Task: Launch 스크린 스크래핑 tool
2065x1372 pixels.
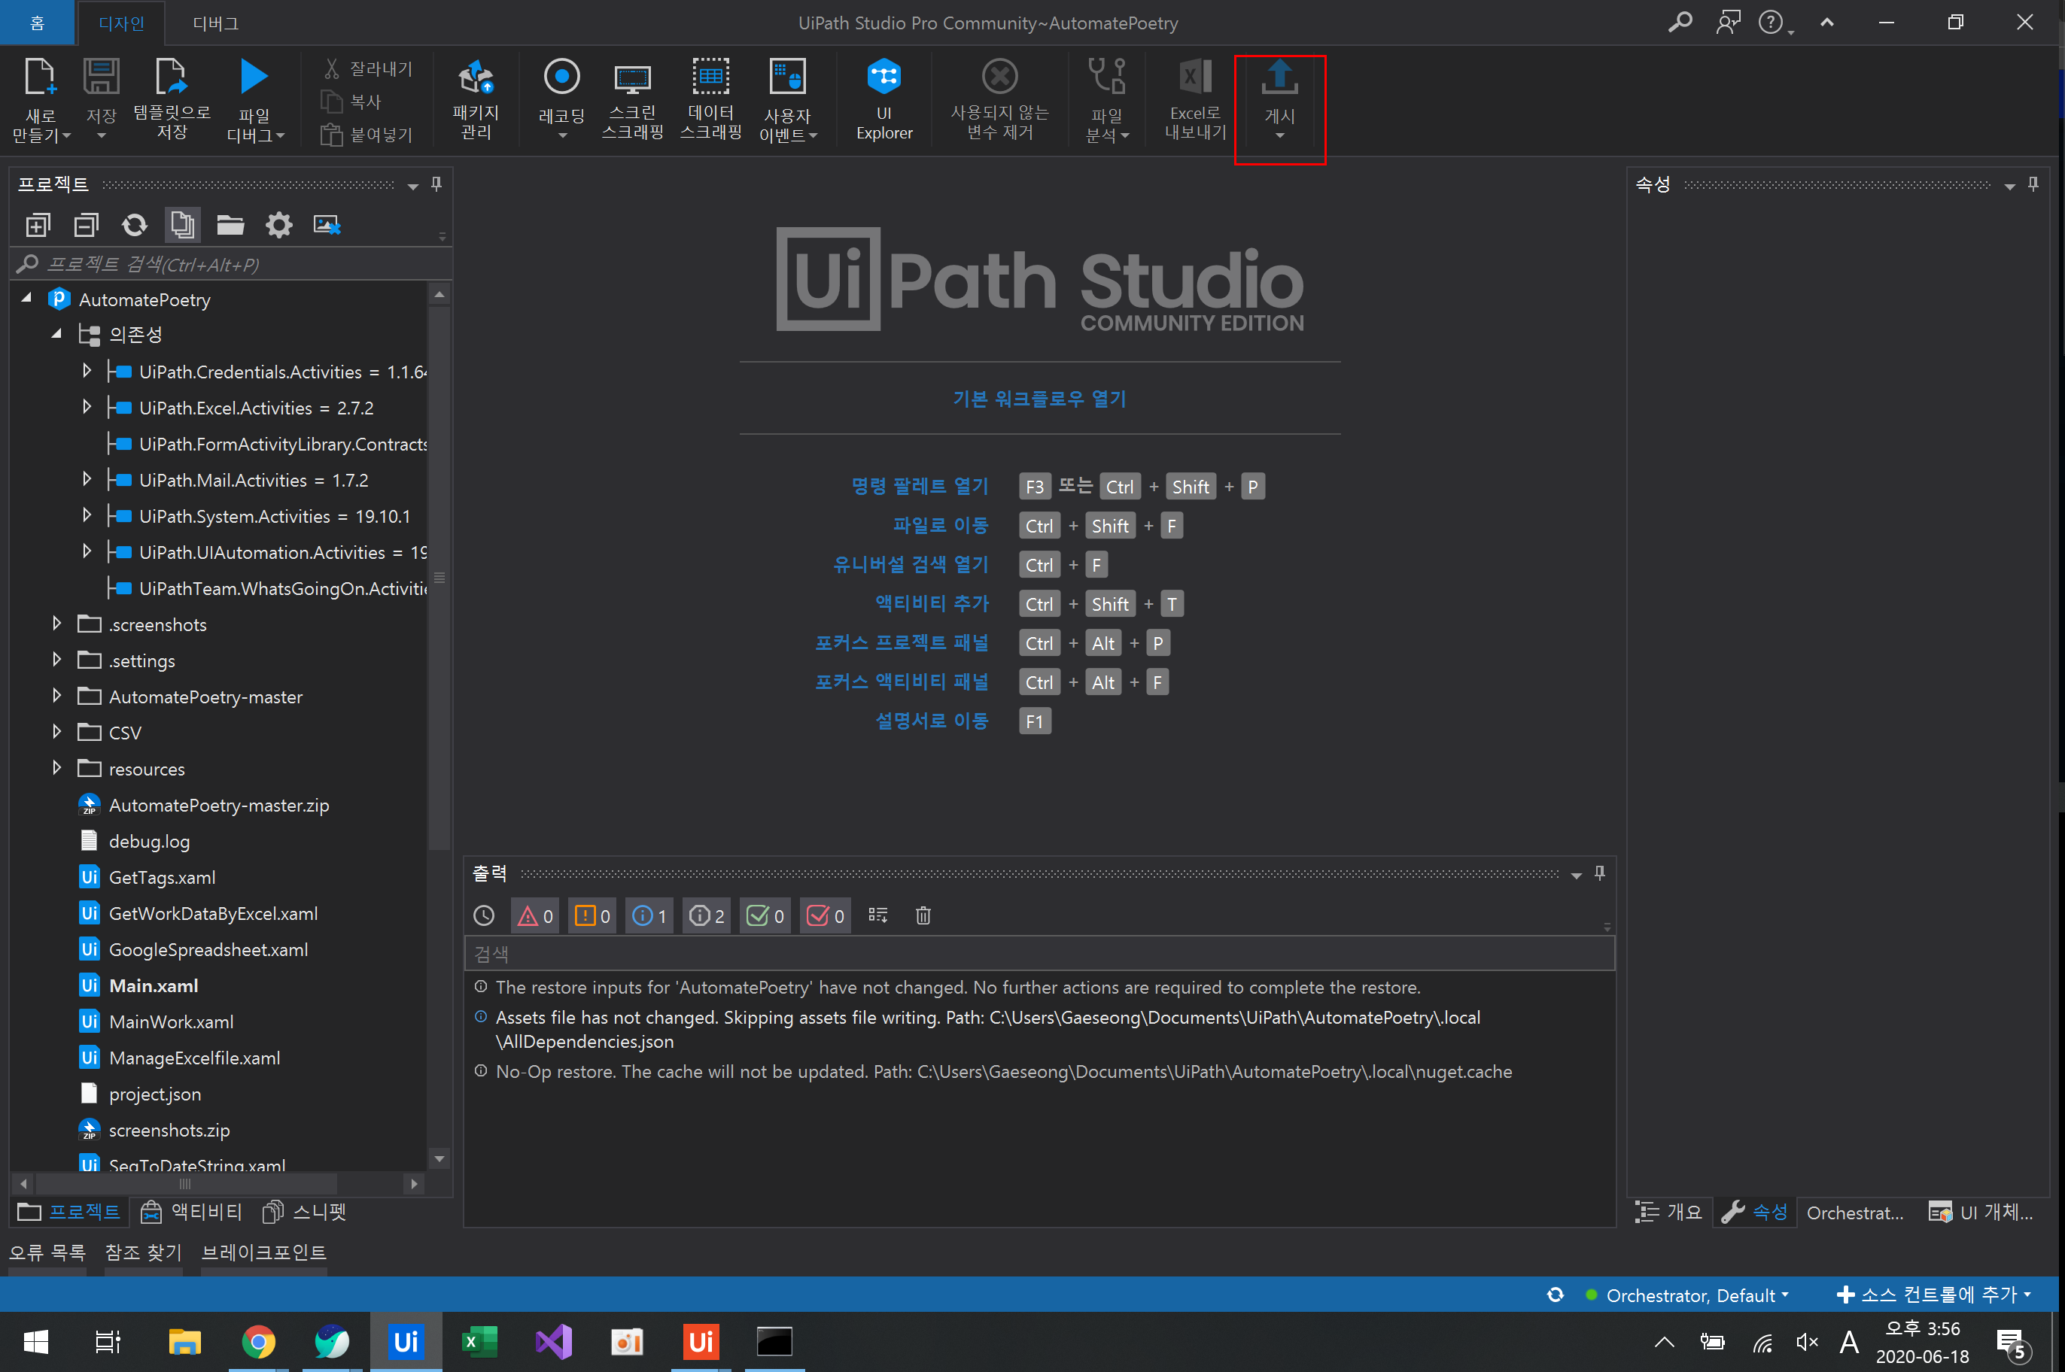Action: [632, 100]
